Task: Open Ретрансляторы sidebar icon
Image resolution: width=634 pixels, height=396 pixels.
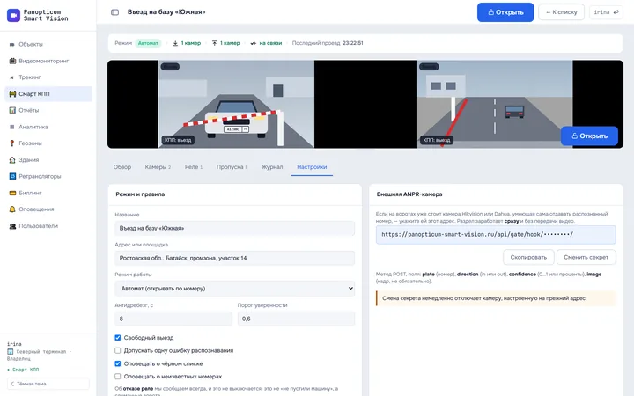Action: click(12, 176)
